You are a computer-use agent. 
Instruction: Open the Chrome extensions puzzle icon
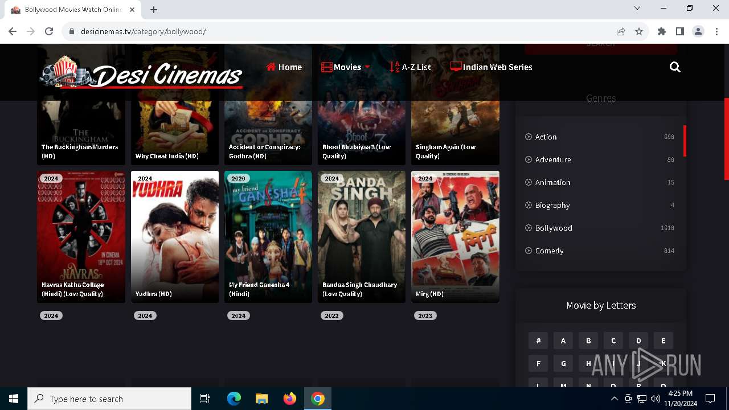click(662, 31)
